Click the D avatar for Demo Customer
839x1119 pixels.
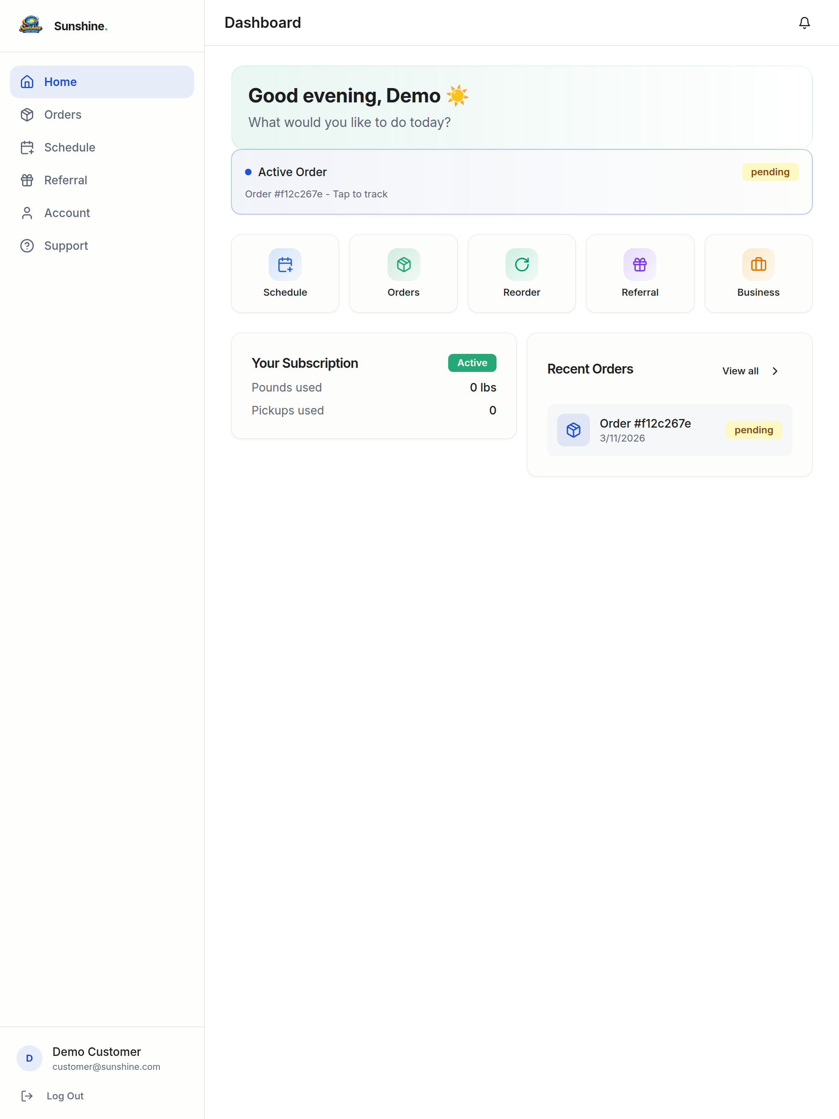[x=29, y=1058]
